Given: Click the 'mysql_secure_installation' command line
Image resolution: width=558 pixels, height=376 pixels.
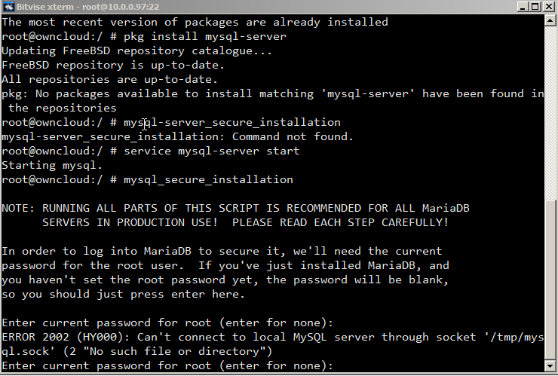Looking at the screenshot, I should pyautogui.click(x=147, y=180).
